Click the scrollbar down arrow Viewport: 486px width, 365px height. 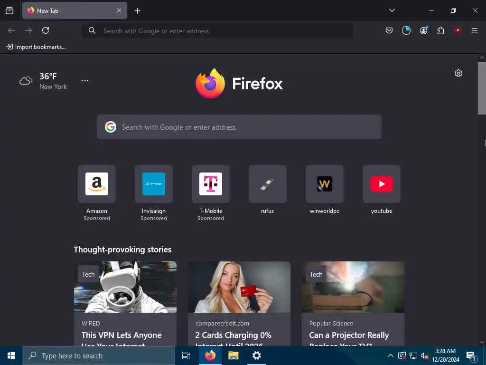[482, 342]
